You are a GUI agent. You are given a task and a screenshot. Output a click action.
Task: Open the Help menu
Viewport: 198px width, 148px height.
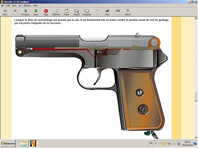35,6
